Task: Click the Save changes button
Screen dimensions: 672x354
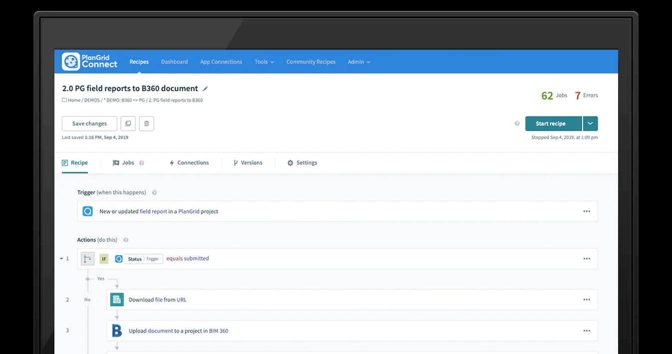Action: tap(89, 124)
